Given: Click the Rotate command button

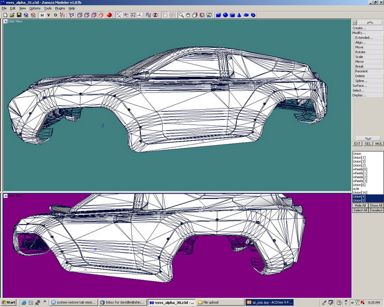Looking at the screenshot, I should pyautogui.click(x=366, y=52).
